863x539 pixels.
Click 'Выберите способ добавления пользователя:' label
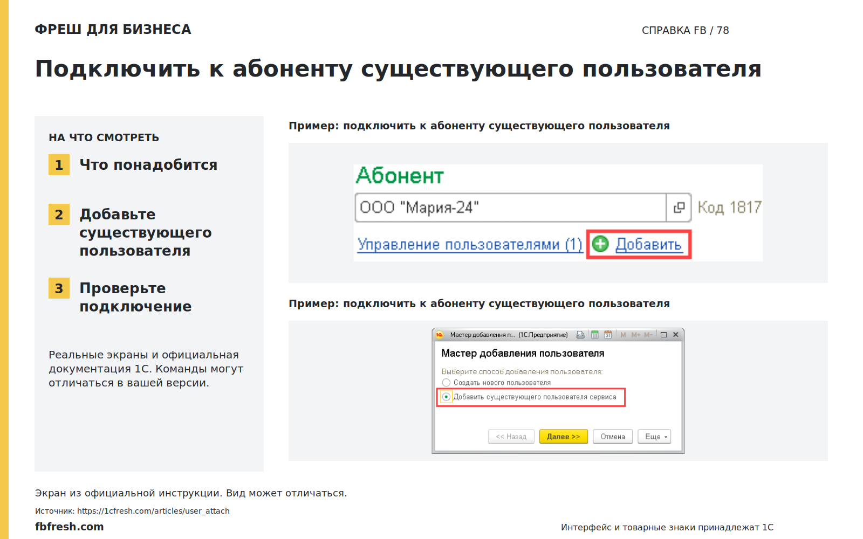522,372
